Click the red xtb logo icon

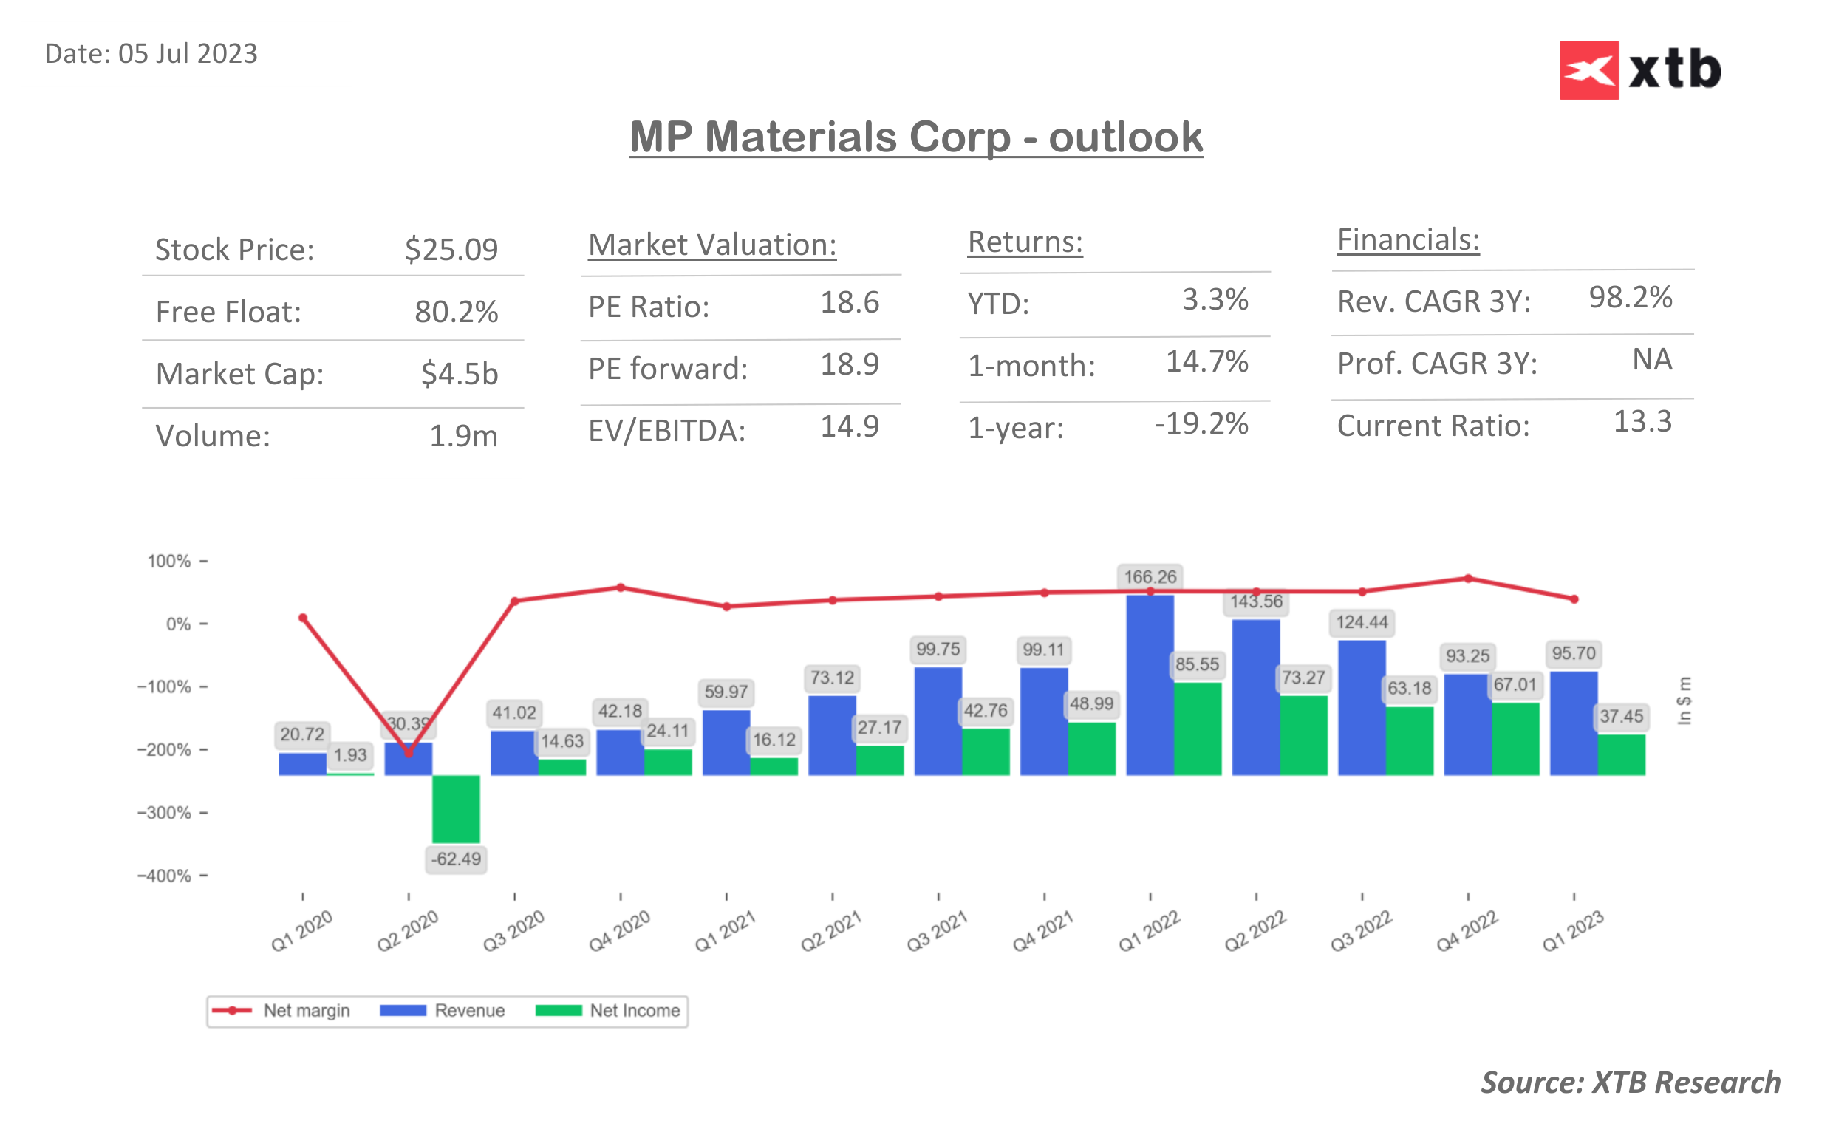pos(1588,70)
